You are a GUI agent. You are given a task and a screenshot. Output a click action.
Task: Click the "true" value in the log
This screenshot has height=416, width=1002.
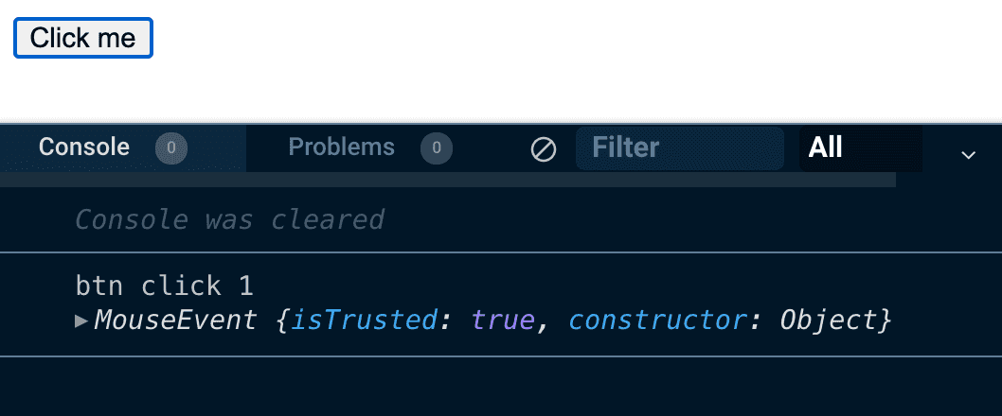point(504,321)
